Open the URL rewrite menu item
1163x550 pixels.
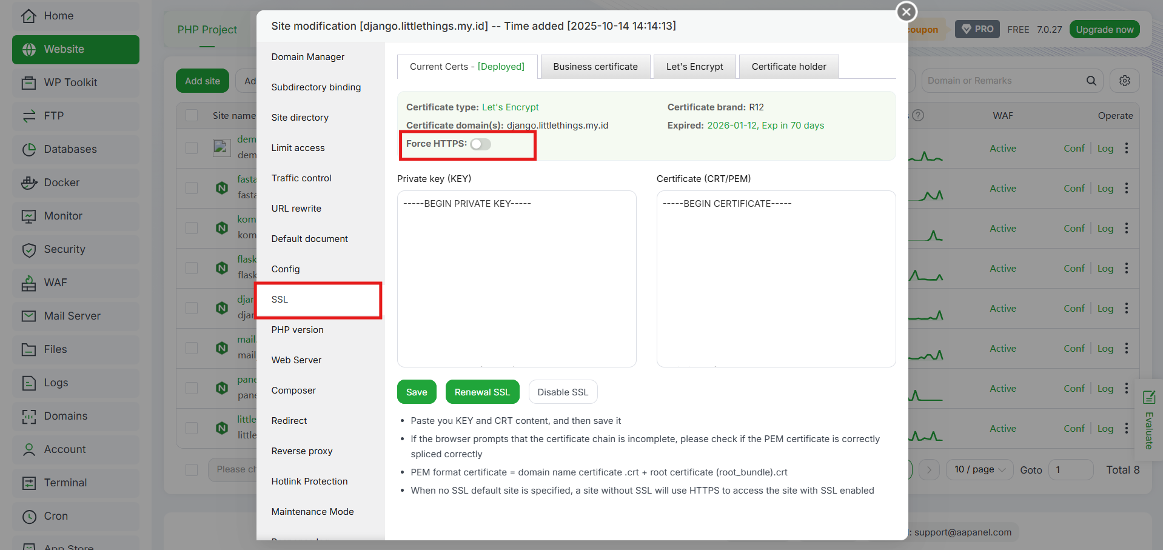(320, 209)
